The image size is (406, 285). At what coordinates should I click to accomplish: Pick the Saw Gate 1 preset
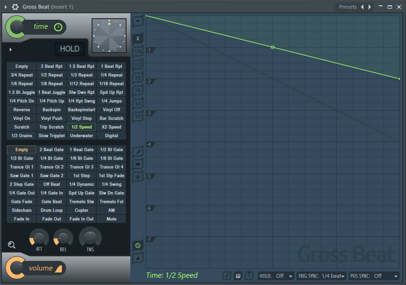(22, 176)
